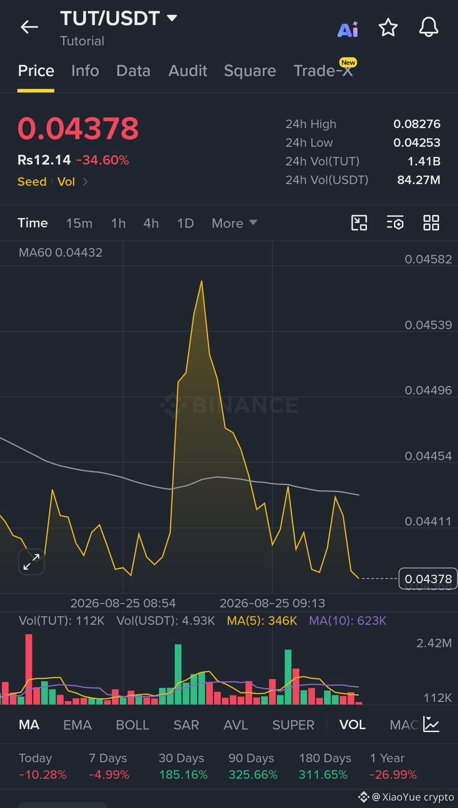Tap the -34.60% change value
This screenshot has height=808, width=458.
coord(102,160)
